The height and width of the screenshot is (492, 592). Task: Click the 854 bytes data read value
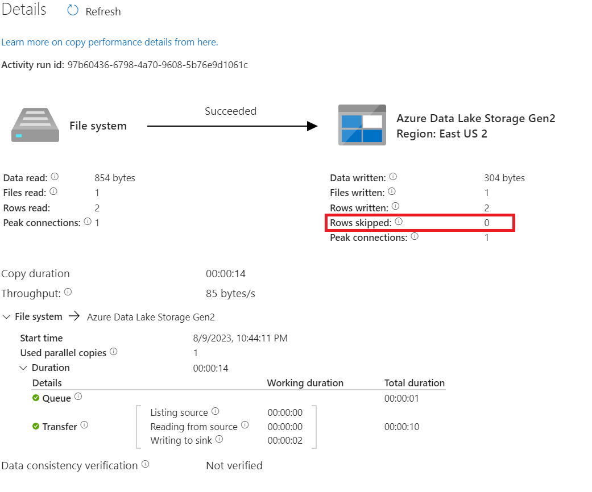(x=115, y=178)
